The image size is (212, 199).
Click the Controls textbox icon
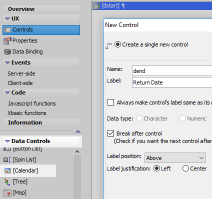tap(7, 30)
